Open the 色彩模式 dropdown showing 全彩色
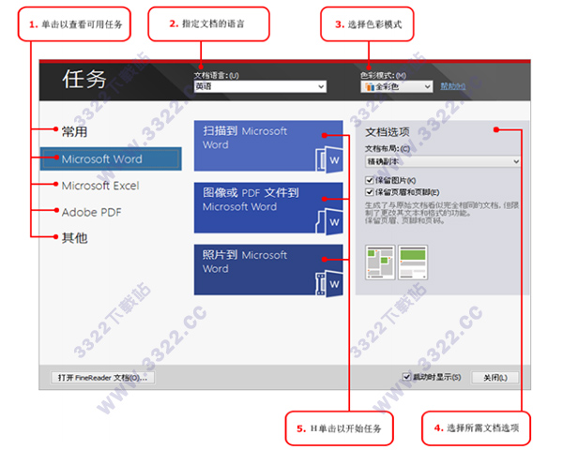563x450 pixels. click(x=397, y=86)
